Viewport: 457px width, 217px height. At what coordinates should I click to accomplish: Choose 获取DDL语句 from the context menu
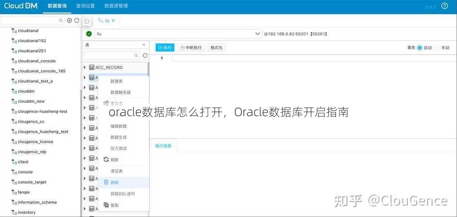pyautogui.click(x=122, y=194)
